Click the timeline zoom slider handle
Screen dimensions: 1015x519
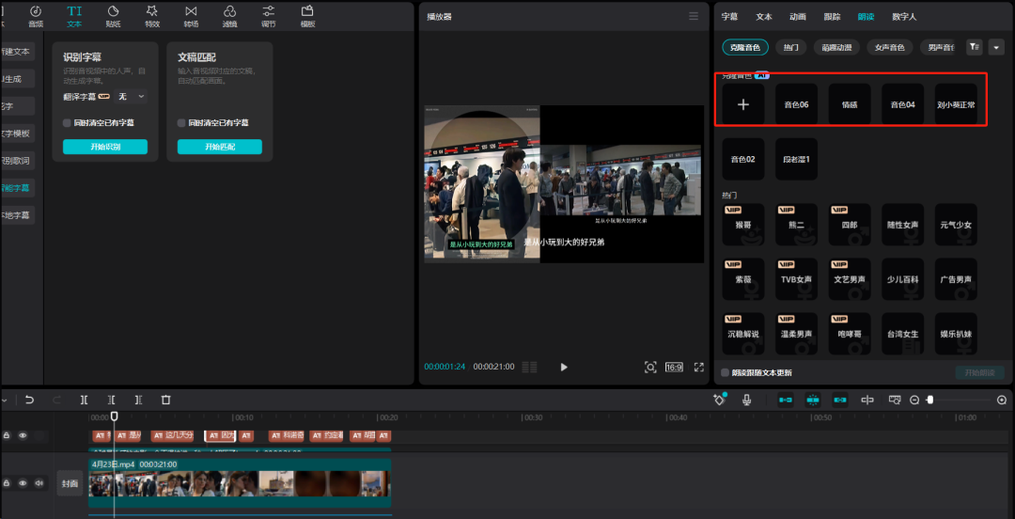(930, 400)
